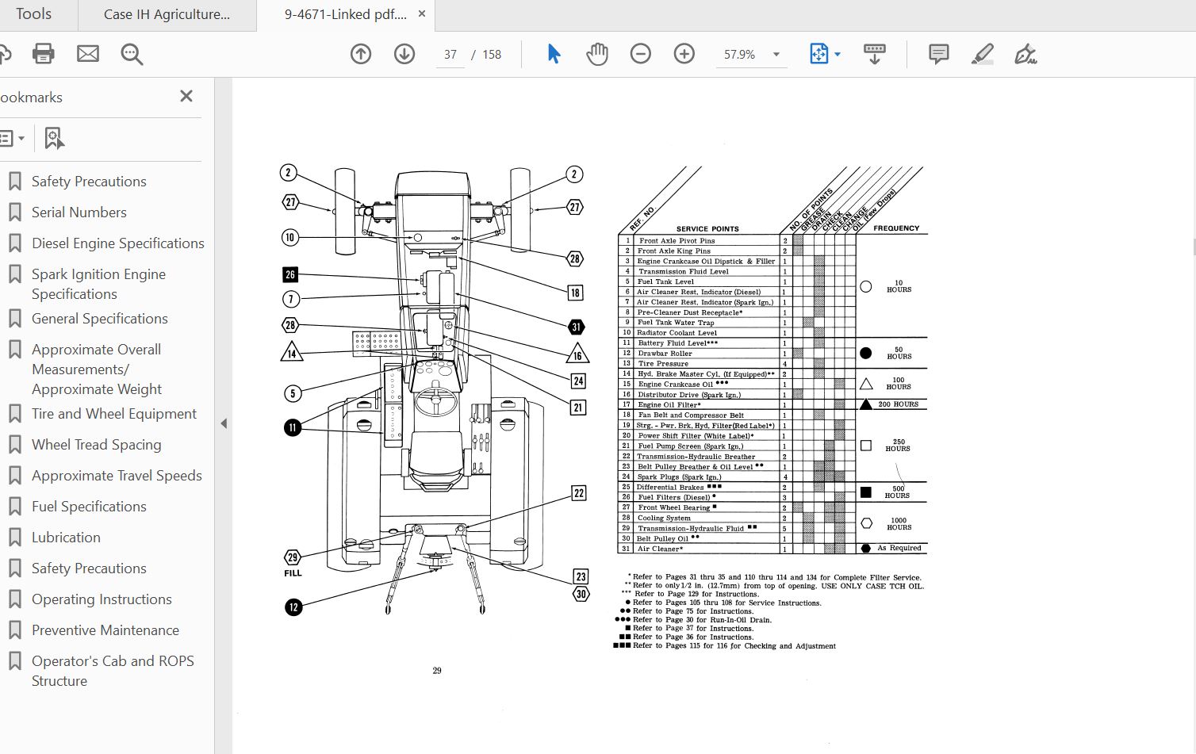Open the Fill & Sign tool
The height and width of the screenshot is (754, 1196).
tap(1025, 53)
